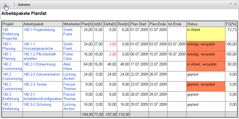This screenshot has height=119, width=239.
Task: Open work package 140-1 Projektleitung
Action: tap(39, 30)
